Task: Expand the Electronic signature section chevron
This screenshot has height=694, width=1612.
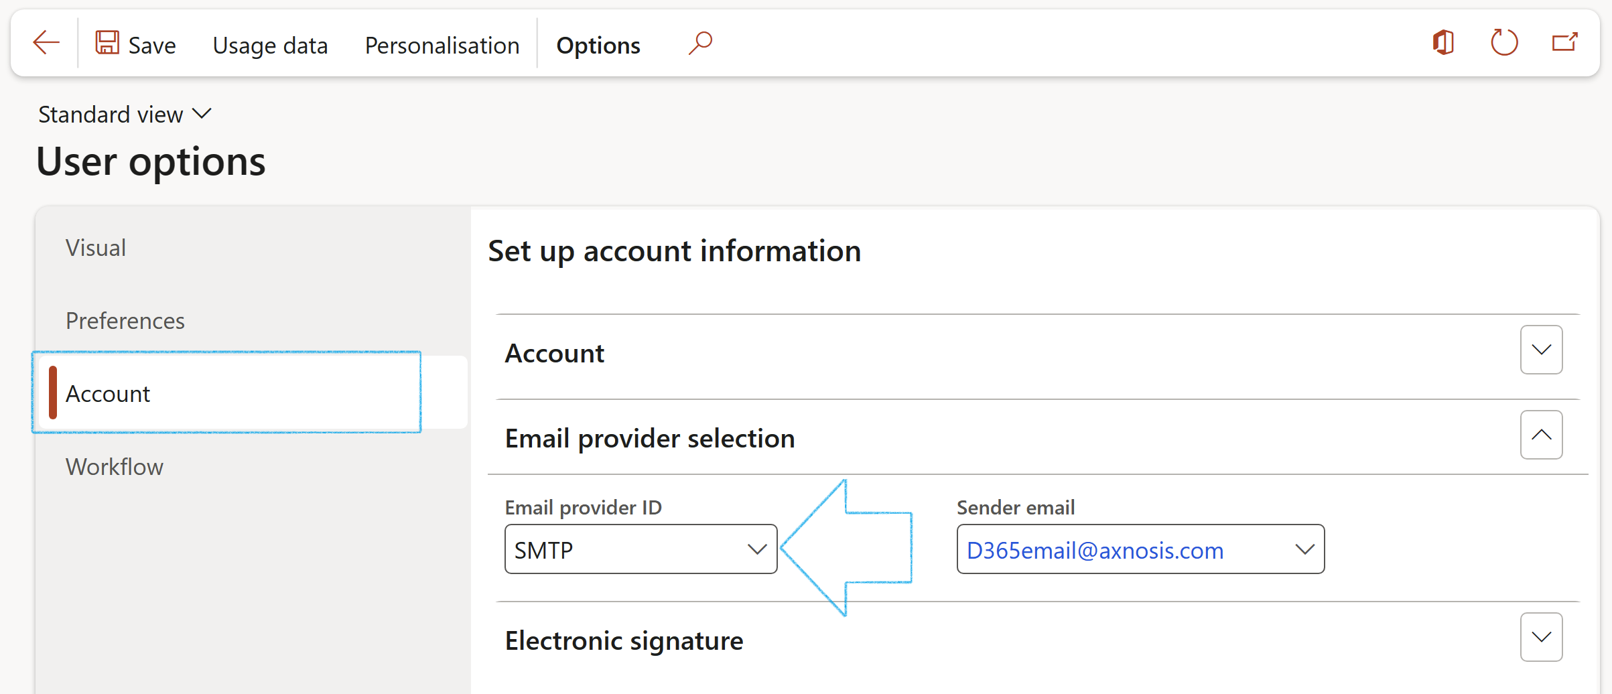Action: click(1542, 637)
